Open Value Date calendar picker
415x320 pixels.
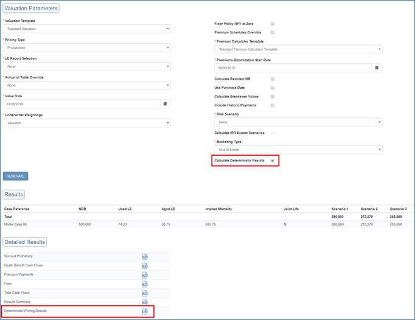coord(165,104)
